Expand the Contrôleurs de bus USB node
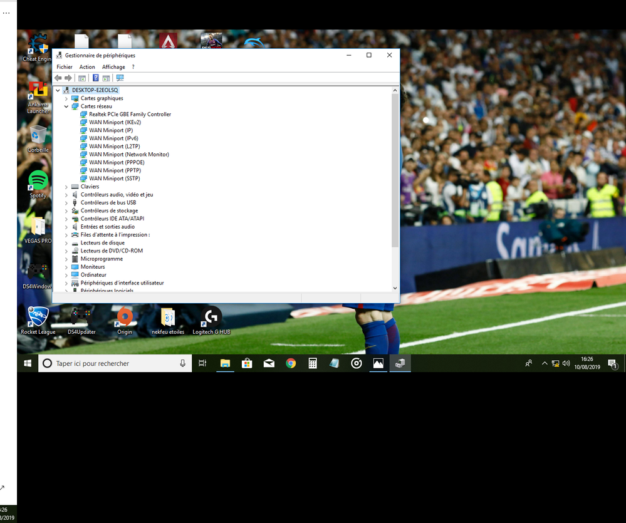This screenshot has height=523, width=626. pyautogui.click(x=66, y=203)
